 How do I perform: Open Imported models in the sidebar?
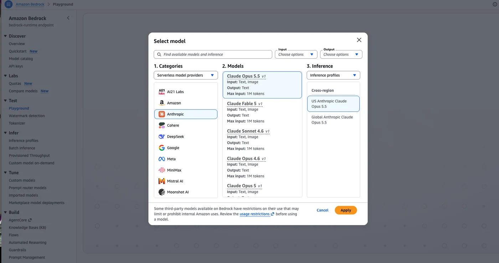tap(24, 195)
